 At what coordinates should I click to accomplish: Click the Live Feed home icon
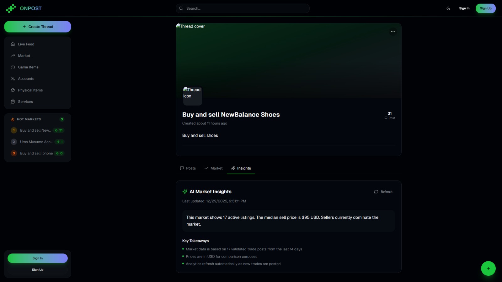(13, 44)
